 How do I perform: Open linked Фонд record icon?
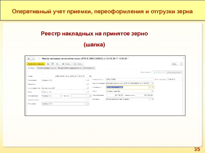click(88, 92)
